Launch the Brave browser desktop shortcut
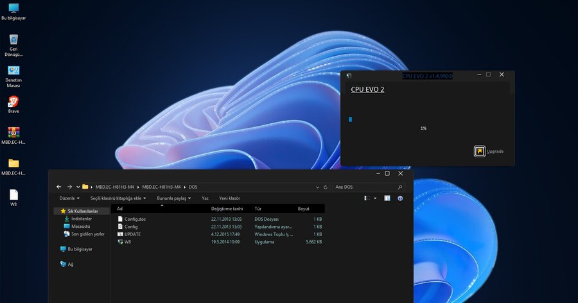 [13, 102]
